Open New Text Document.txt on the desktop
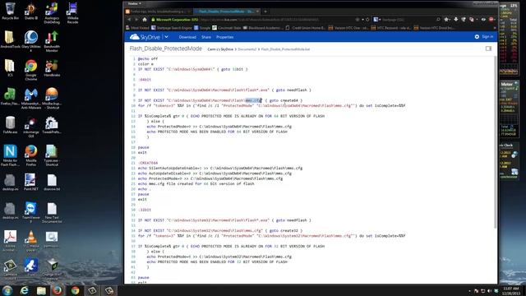526x296 pixels. pos(52,212)
